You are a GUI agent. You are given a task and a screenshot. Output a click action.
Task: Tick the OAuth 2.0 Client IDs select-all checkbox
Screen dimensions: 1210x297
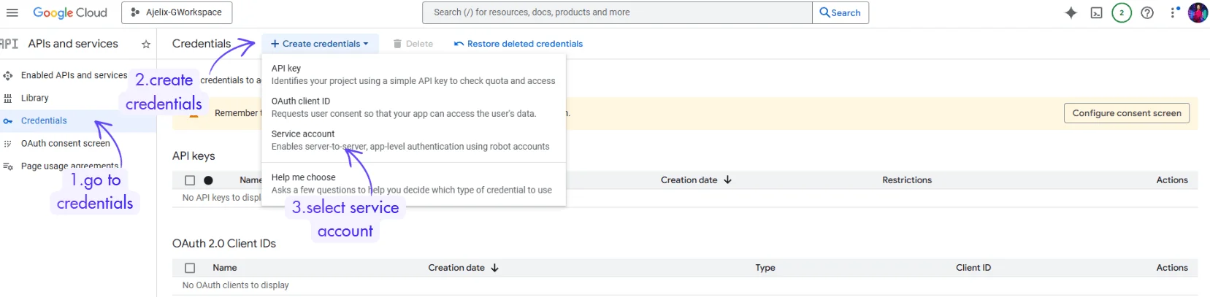(x=190, y=268)
